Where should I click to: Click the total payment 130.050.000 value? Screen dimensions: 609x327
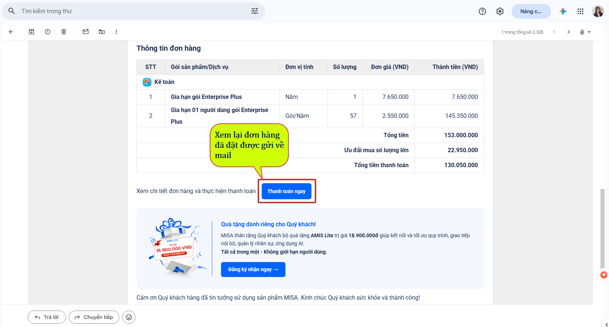pyautogui.click(x=461, y=165)
